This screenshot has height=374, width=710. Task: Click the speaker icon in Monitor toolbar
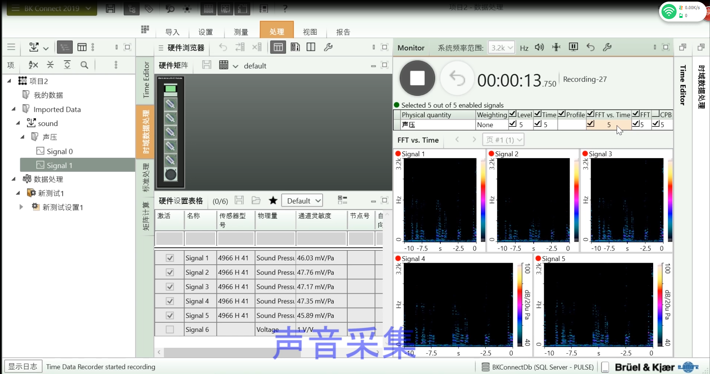(539, 47)
